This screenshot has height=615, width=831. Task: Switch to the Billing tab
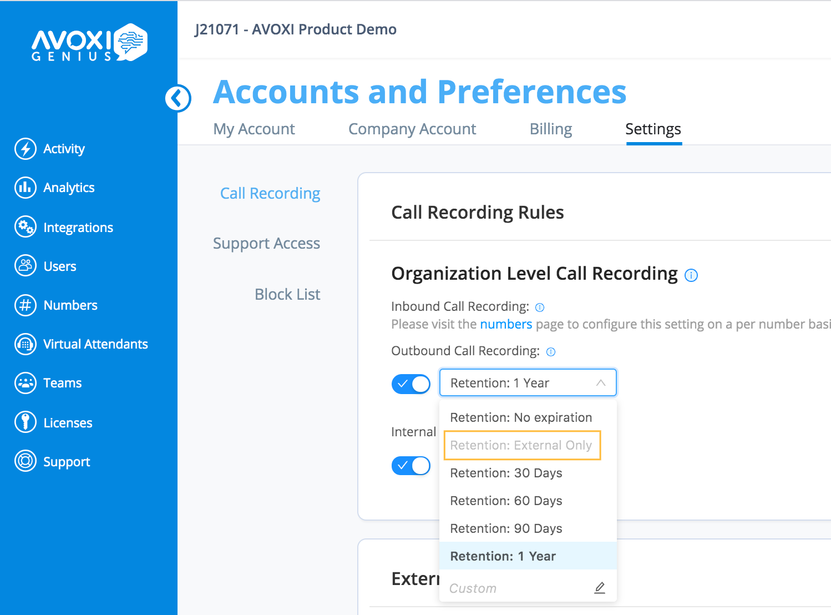click(550, 129)
